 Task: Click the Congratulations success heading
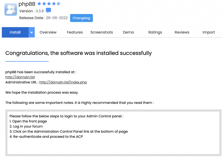78,53
